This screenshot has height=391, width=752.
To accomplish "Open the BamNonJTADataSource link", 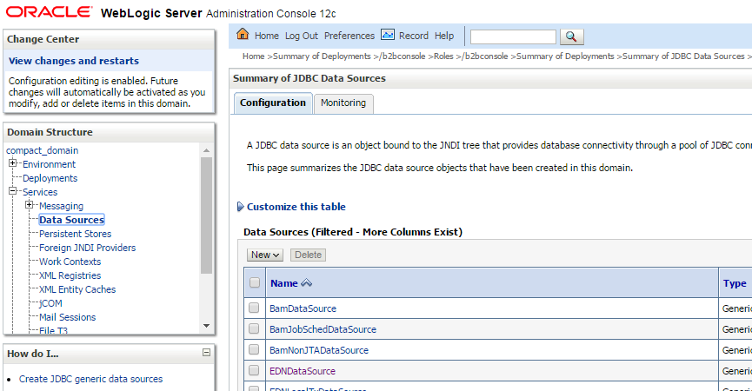I will [x=319, y=350].
